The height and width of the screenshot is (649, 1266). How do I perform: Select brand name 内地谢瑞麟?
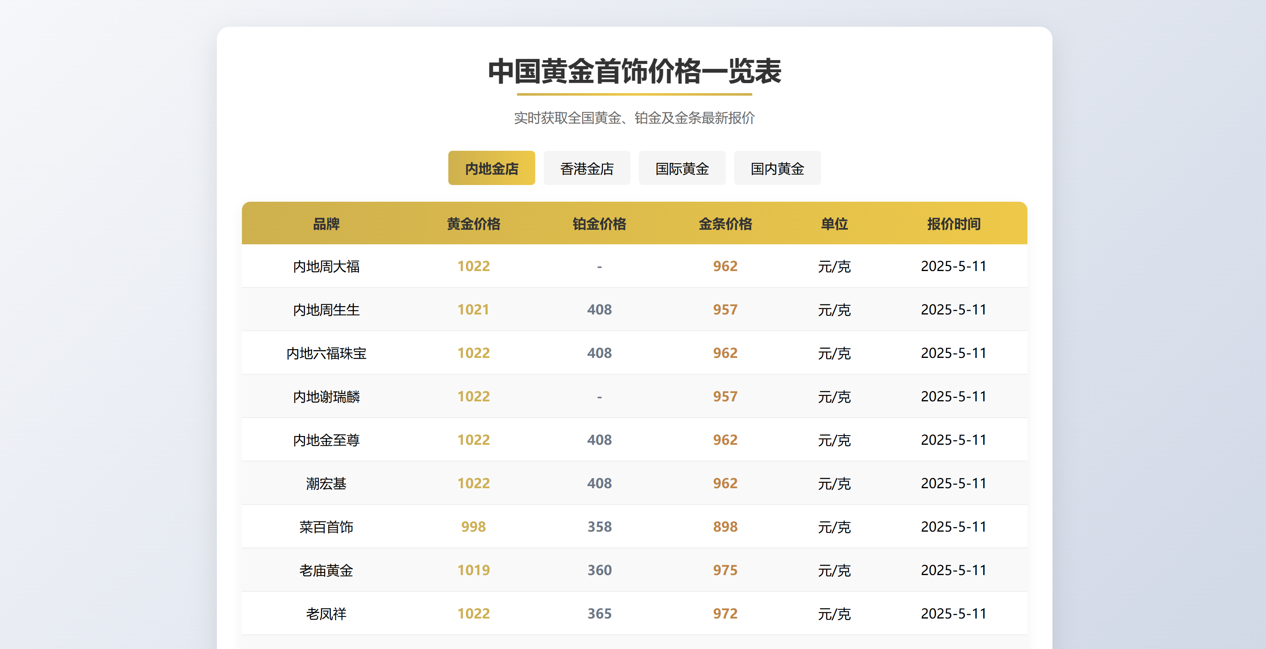pos(326,396)
